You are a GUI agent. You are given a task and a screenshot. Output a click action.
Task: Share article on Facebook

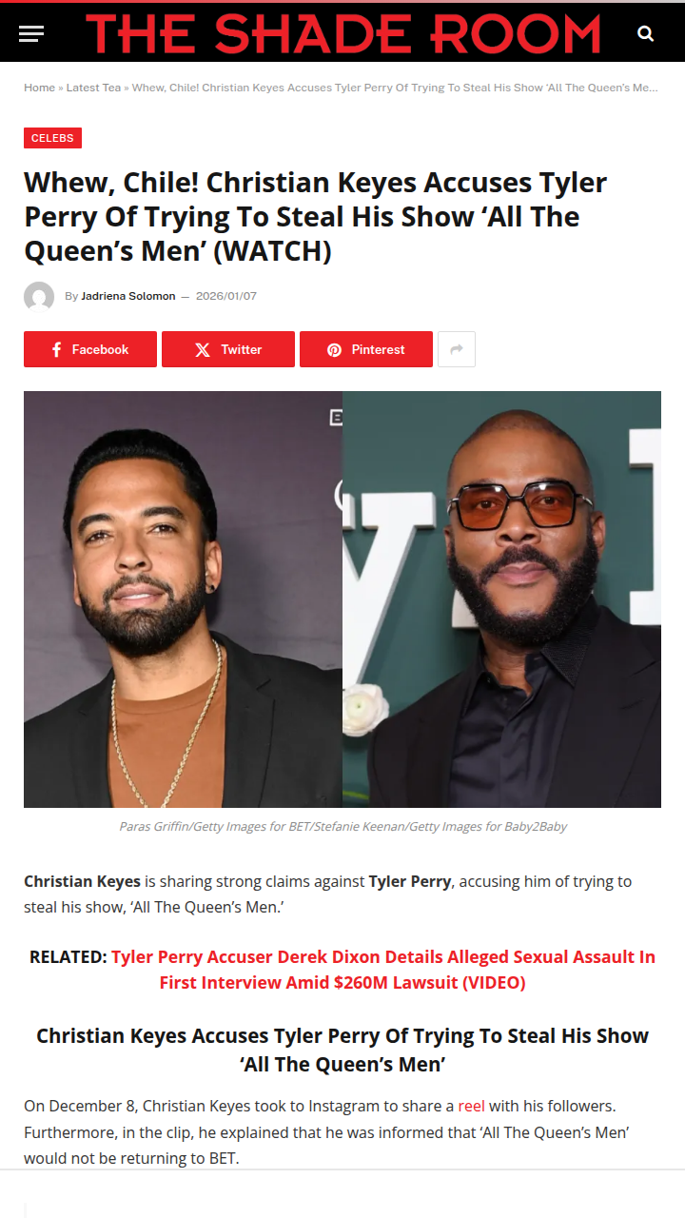tap(90, 349)
